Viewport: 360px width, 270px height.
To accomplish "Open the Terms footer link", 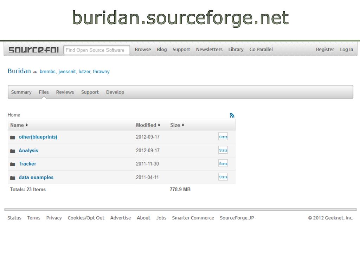I will [x=34, y=218].
